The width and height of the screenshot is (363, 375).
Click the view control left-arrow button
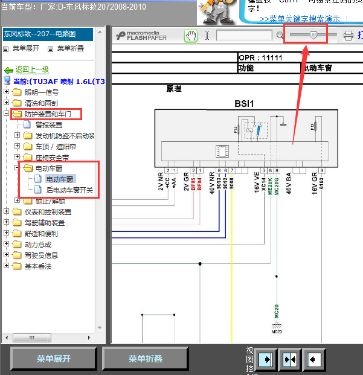314,359
